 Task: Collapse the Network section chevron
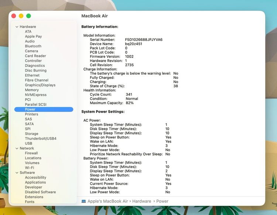pyautogui.click(x=17, y=149)
